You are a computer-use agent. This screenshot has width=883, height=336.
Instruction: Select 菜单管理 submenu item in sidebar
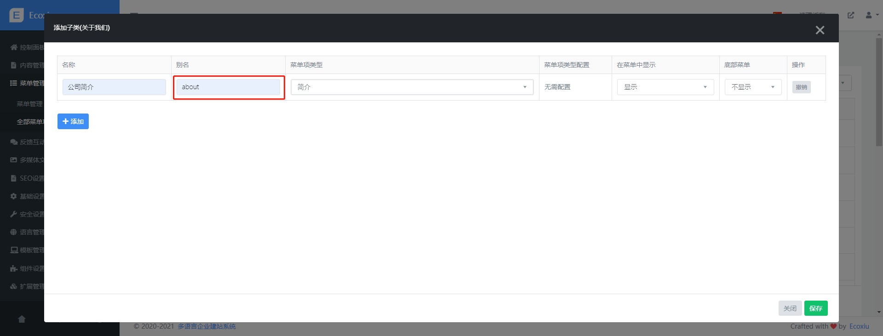pyautogui.click(x=29, y=104)
